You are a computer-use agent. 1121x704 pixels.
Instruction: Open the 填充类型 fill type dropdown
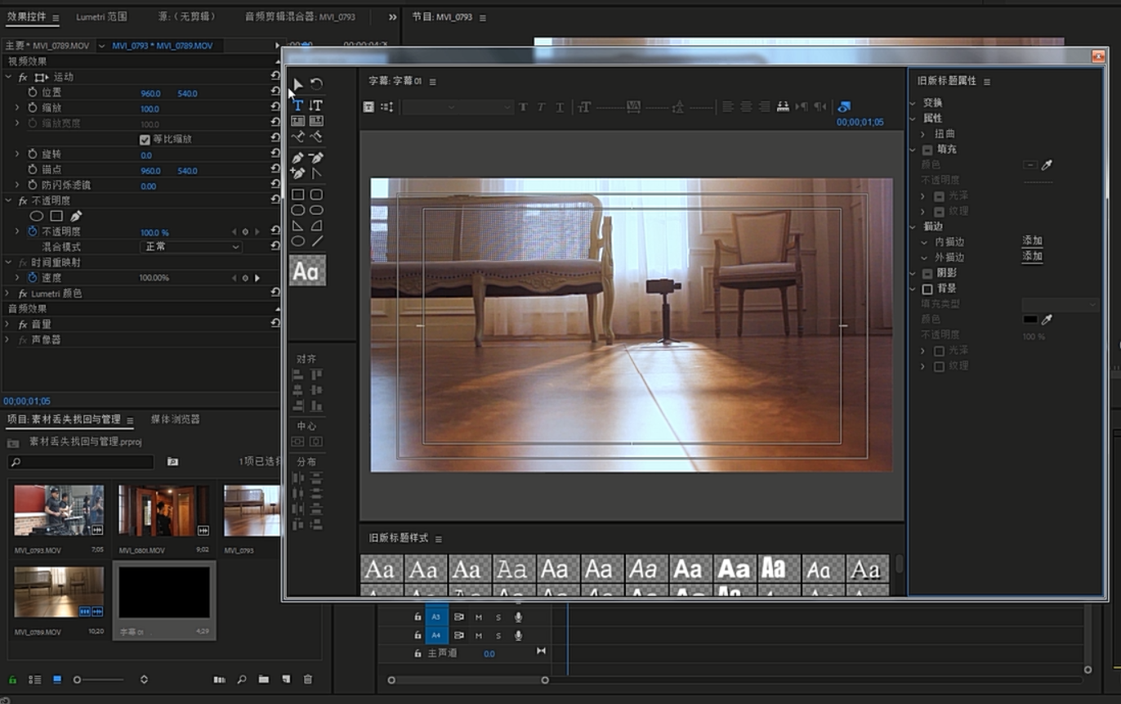click(1061, 304)
